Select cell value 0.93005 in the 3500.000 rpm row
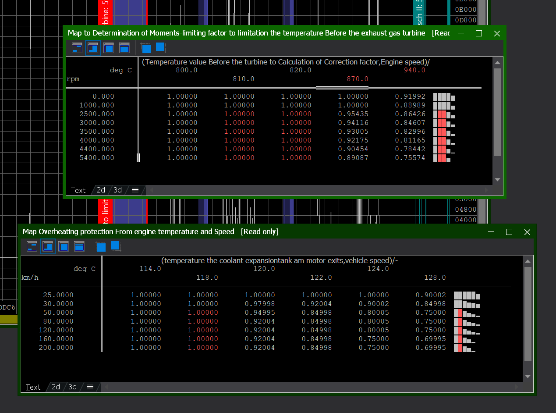The image size is (556, 413). pos(353,132)
